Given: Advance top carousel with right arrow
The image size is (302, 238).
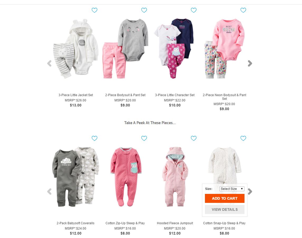Looking at the screenshot, I should click(250, 63).
